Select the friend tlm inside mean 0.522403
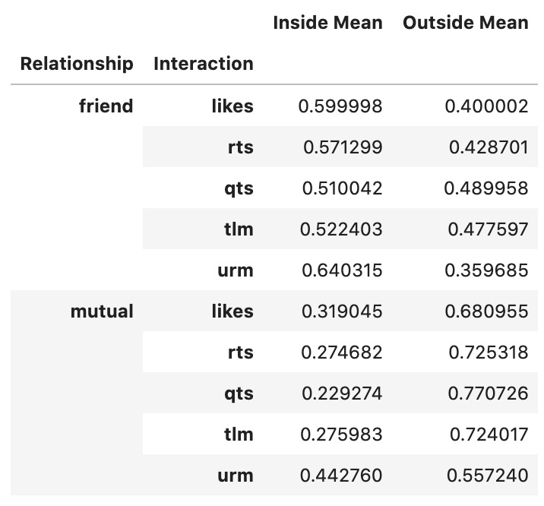The image size is (544, 506). coord(341,229)
